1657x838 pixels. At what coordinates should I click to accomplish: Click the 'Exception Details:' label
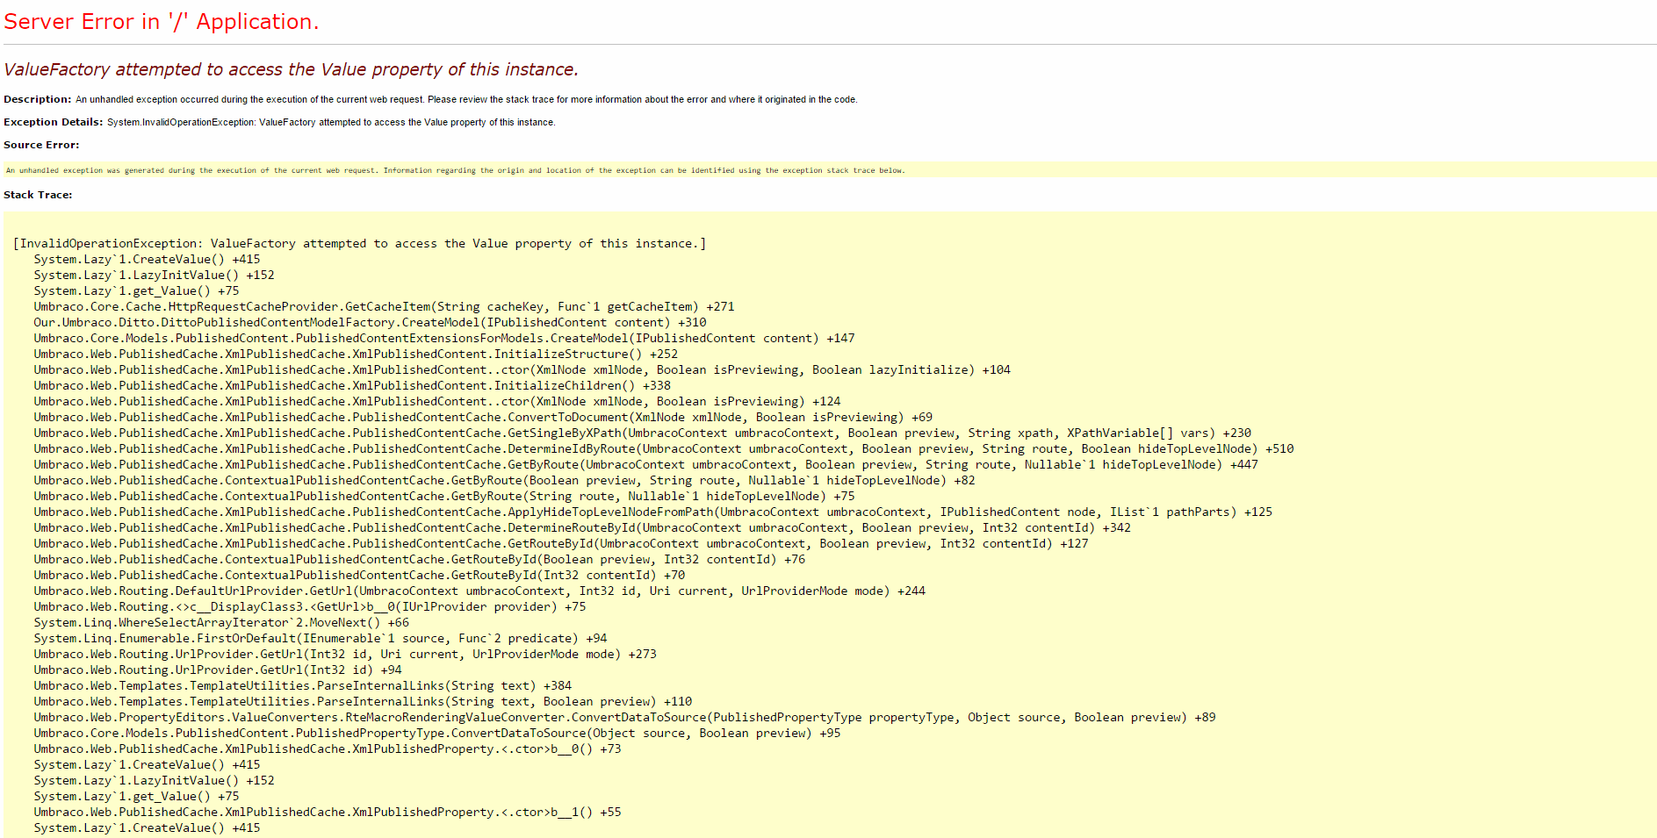point(53,122)
